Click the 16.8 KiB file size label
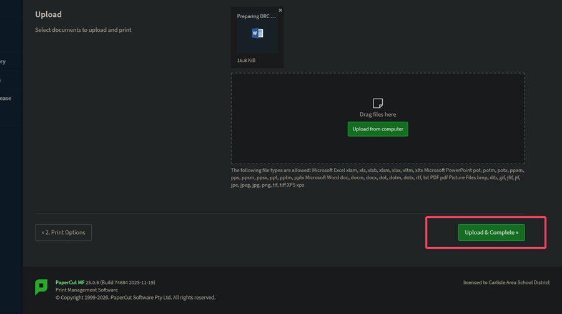The image size is (562, 314). click(246, 60)
